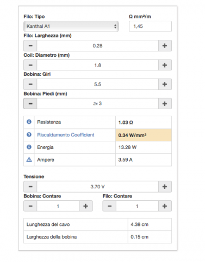Viewport: 205px width, 262px height.
Task: Decrease Bobina: Piedi with minus button
Action: (30, 104)
